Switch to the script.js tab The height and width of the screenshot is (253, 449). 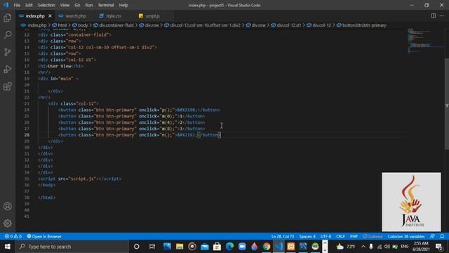tap(152, 15)
